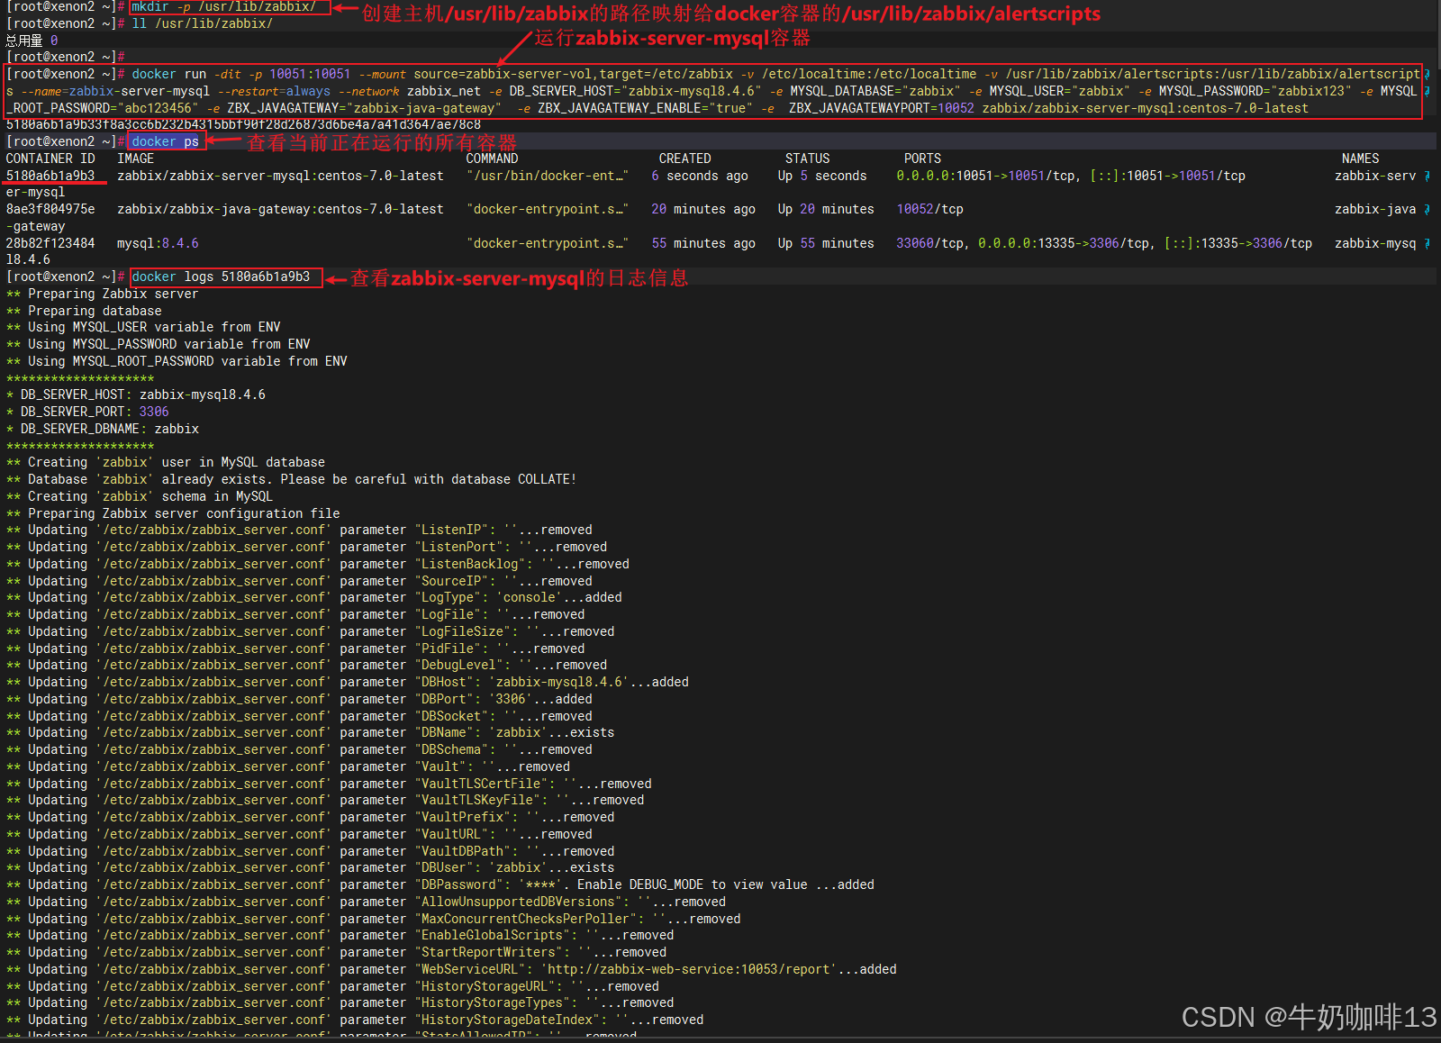Click the CONTAINER ID column header
The width and height of the screenshot is (1441, 1043).
50,159
